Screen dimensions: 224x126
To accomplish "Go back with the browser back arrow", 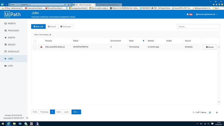I will pos(2,5).
